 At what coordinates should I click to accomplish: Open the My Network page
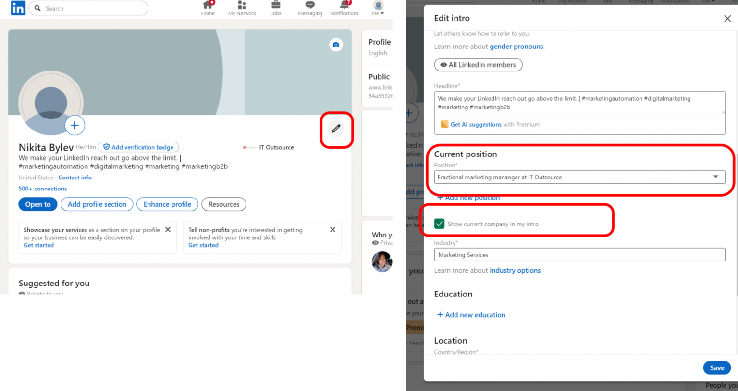click(x=242, y=8)
